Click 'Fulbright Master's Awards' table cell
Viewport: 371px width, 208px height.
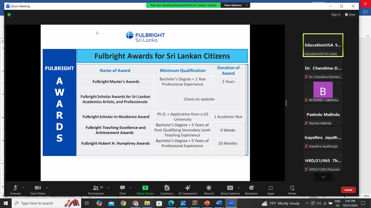coord(116,82)
